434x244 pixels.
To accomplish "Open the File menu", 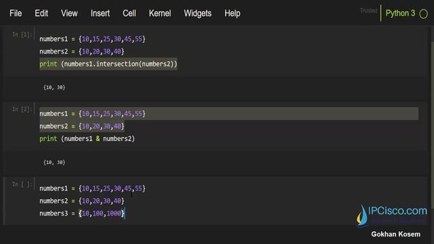I will click(16, 14).
